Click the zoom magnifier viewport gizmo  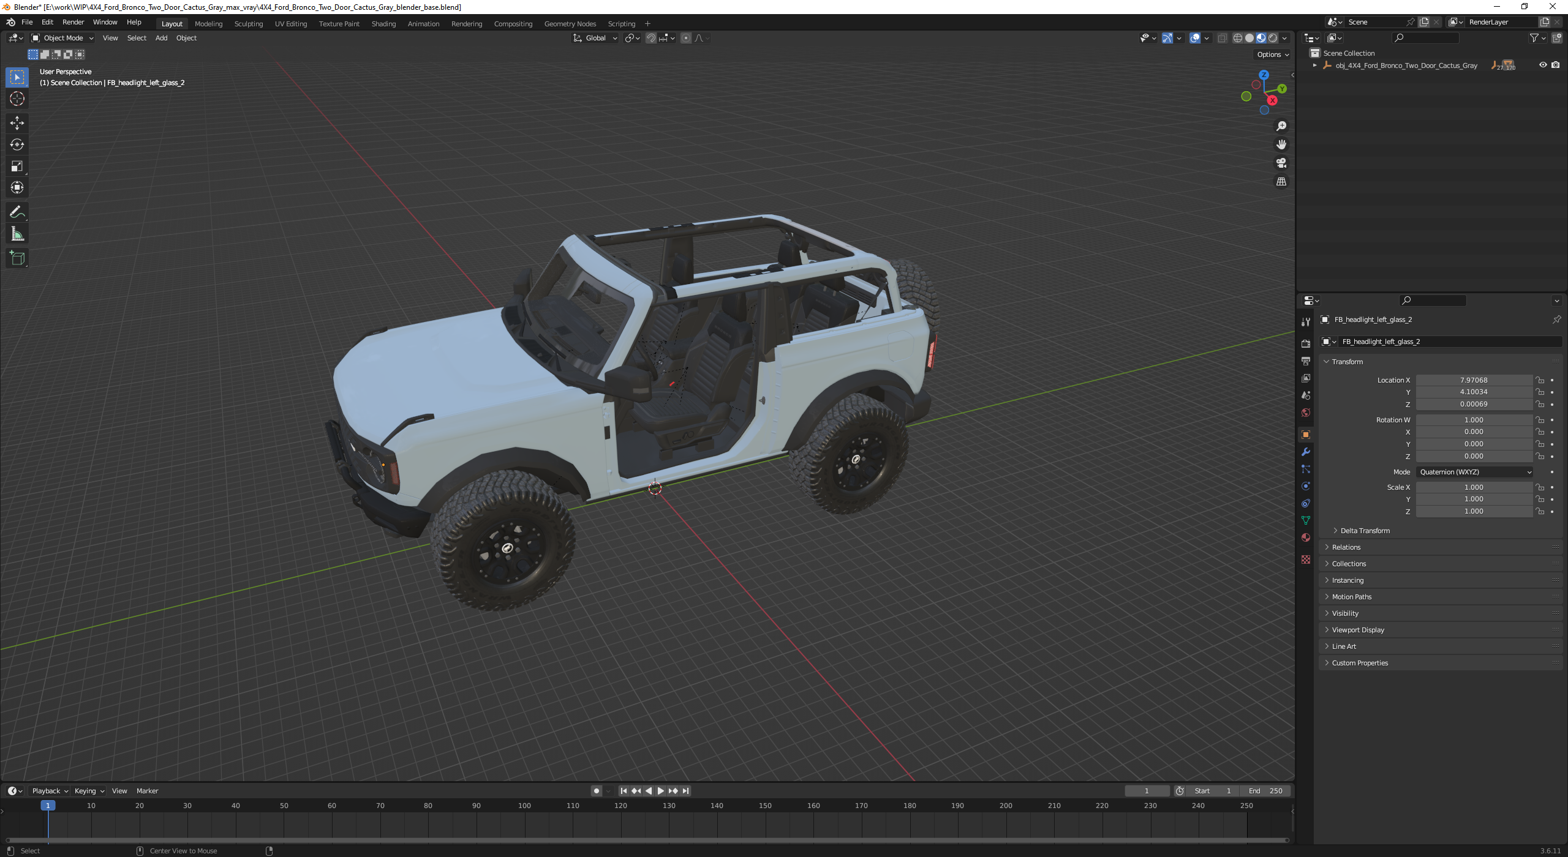tap(1281, 126)
